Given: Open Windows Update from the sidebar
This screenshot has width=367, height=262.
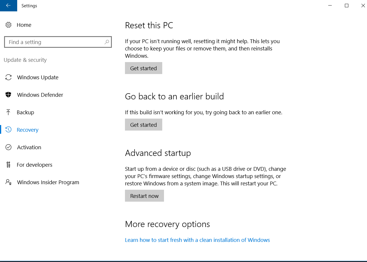Looking at the screenshot, I should tap(38, 77).
